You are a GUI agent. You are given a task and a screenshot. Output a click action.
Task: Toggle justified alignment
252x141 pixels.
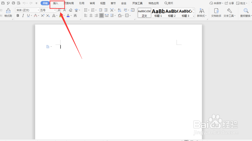point(101,16)
